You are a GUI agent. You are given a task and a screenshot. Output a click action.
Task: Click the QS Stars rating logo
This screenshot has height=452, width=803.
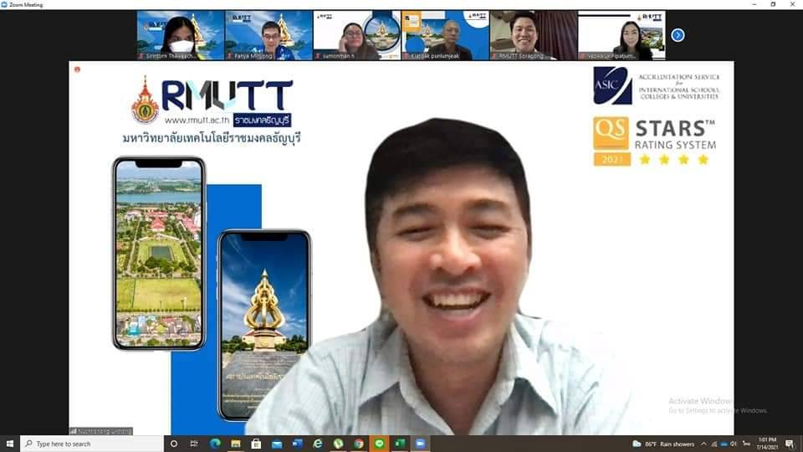pyautogui.click(x=654, y=141)
